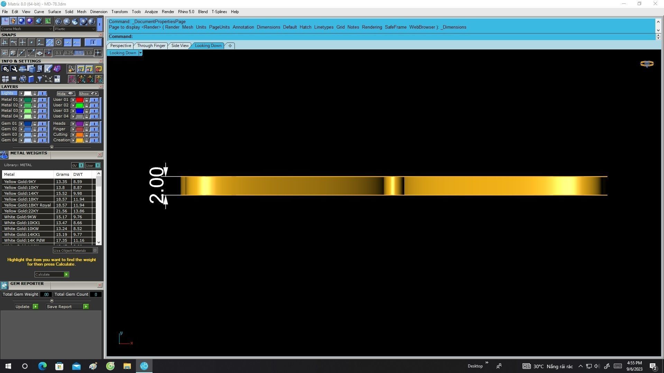The width and height of the screenshot is (664, 373).
Task: Click the 45 degree angle snap icon
Action: 31,53
